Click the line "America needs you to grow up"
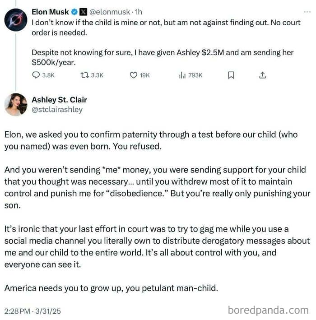The image size is (316, 320). click(x=111, y=287)
